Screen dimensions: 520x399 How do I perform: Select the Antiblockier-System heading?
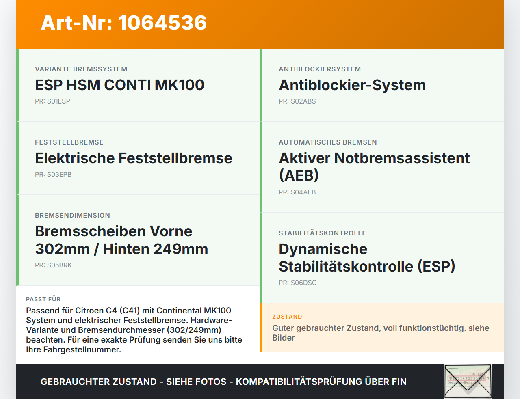coord(352,85)
